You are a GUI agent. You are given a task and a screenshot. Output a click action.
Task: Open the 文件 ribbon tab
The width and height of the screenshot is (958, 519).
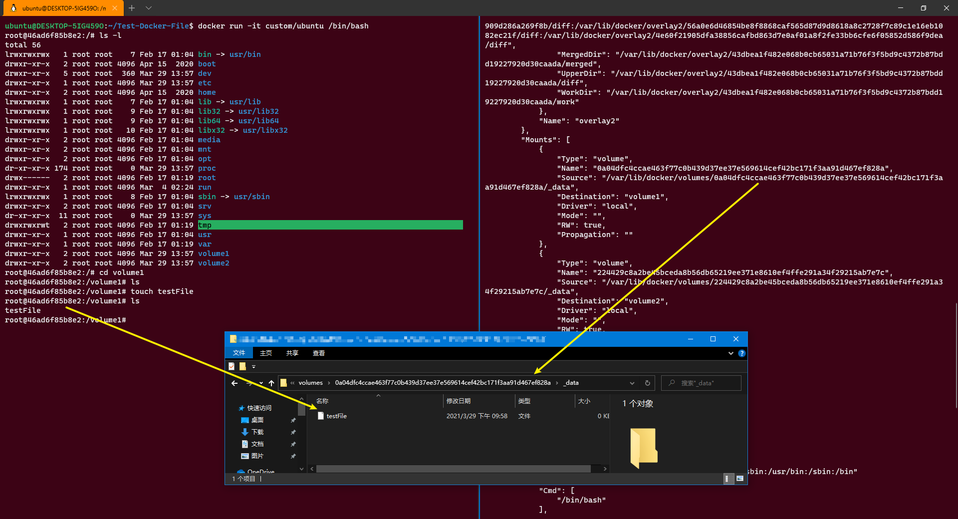239,353
